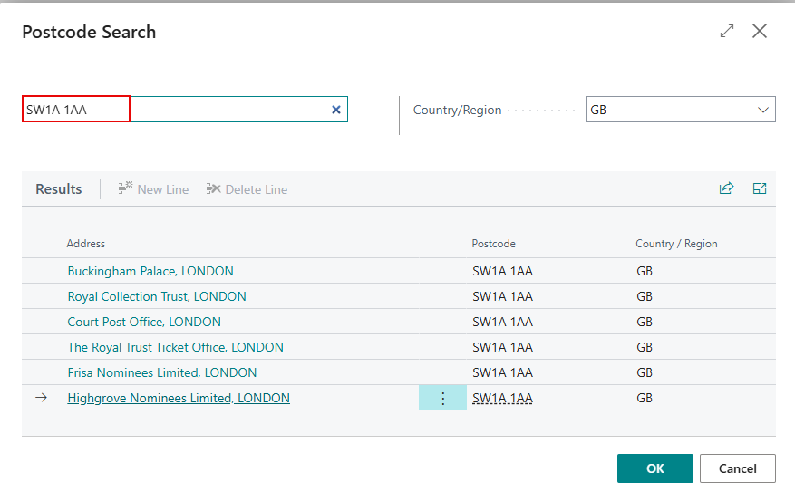Click the Country / Region column header
The height and width of the screenshot is (502, 795).
[x=676, y=244]
